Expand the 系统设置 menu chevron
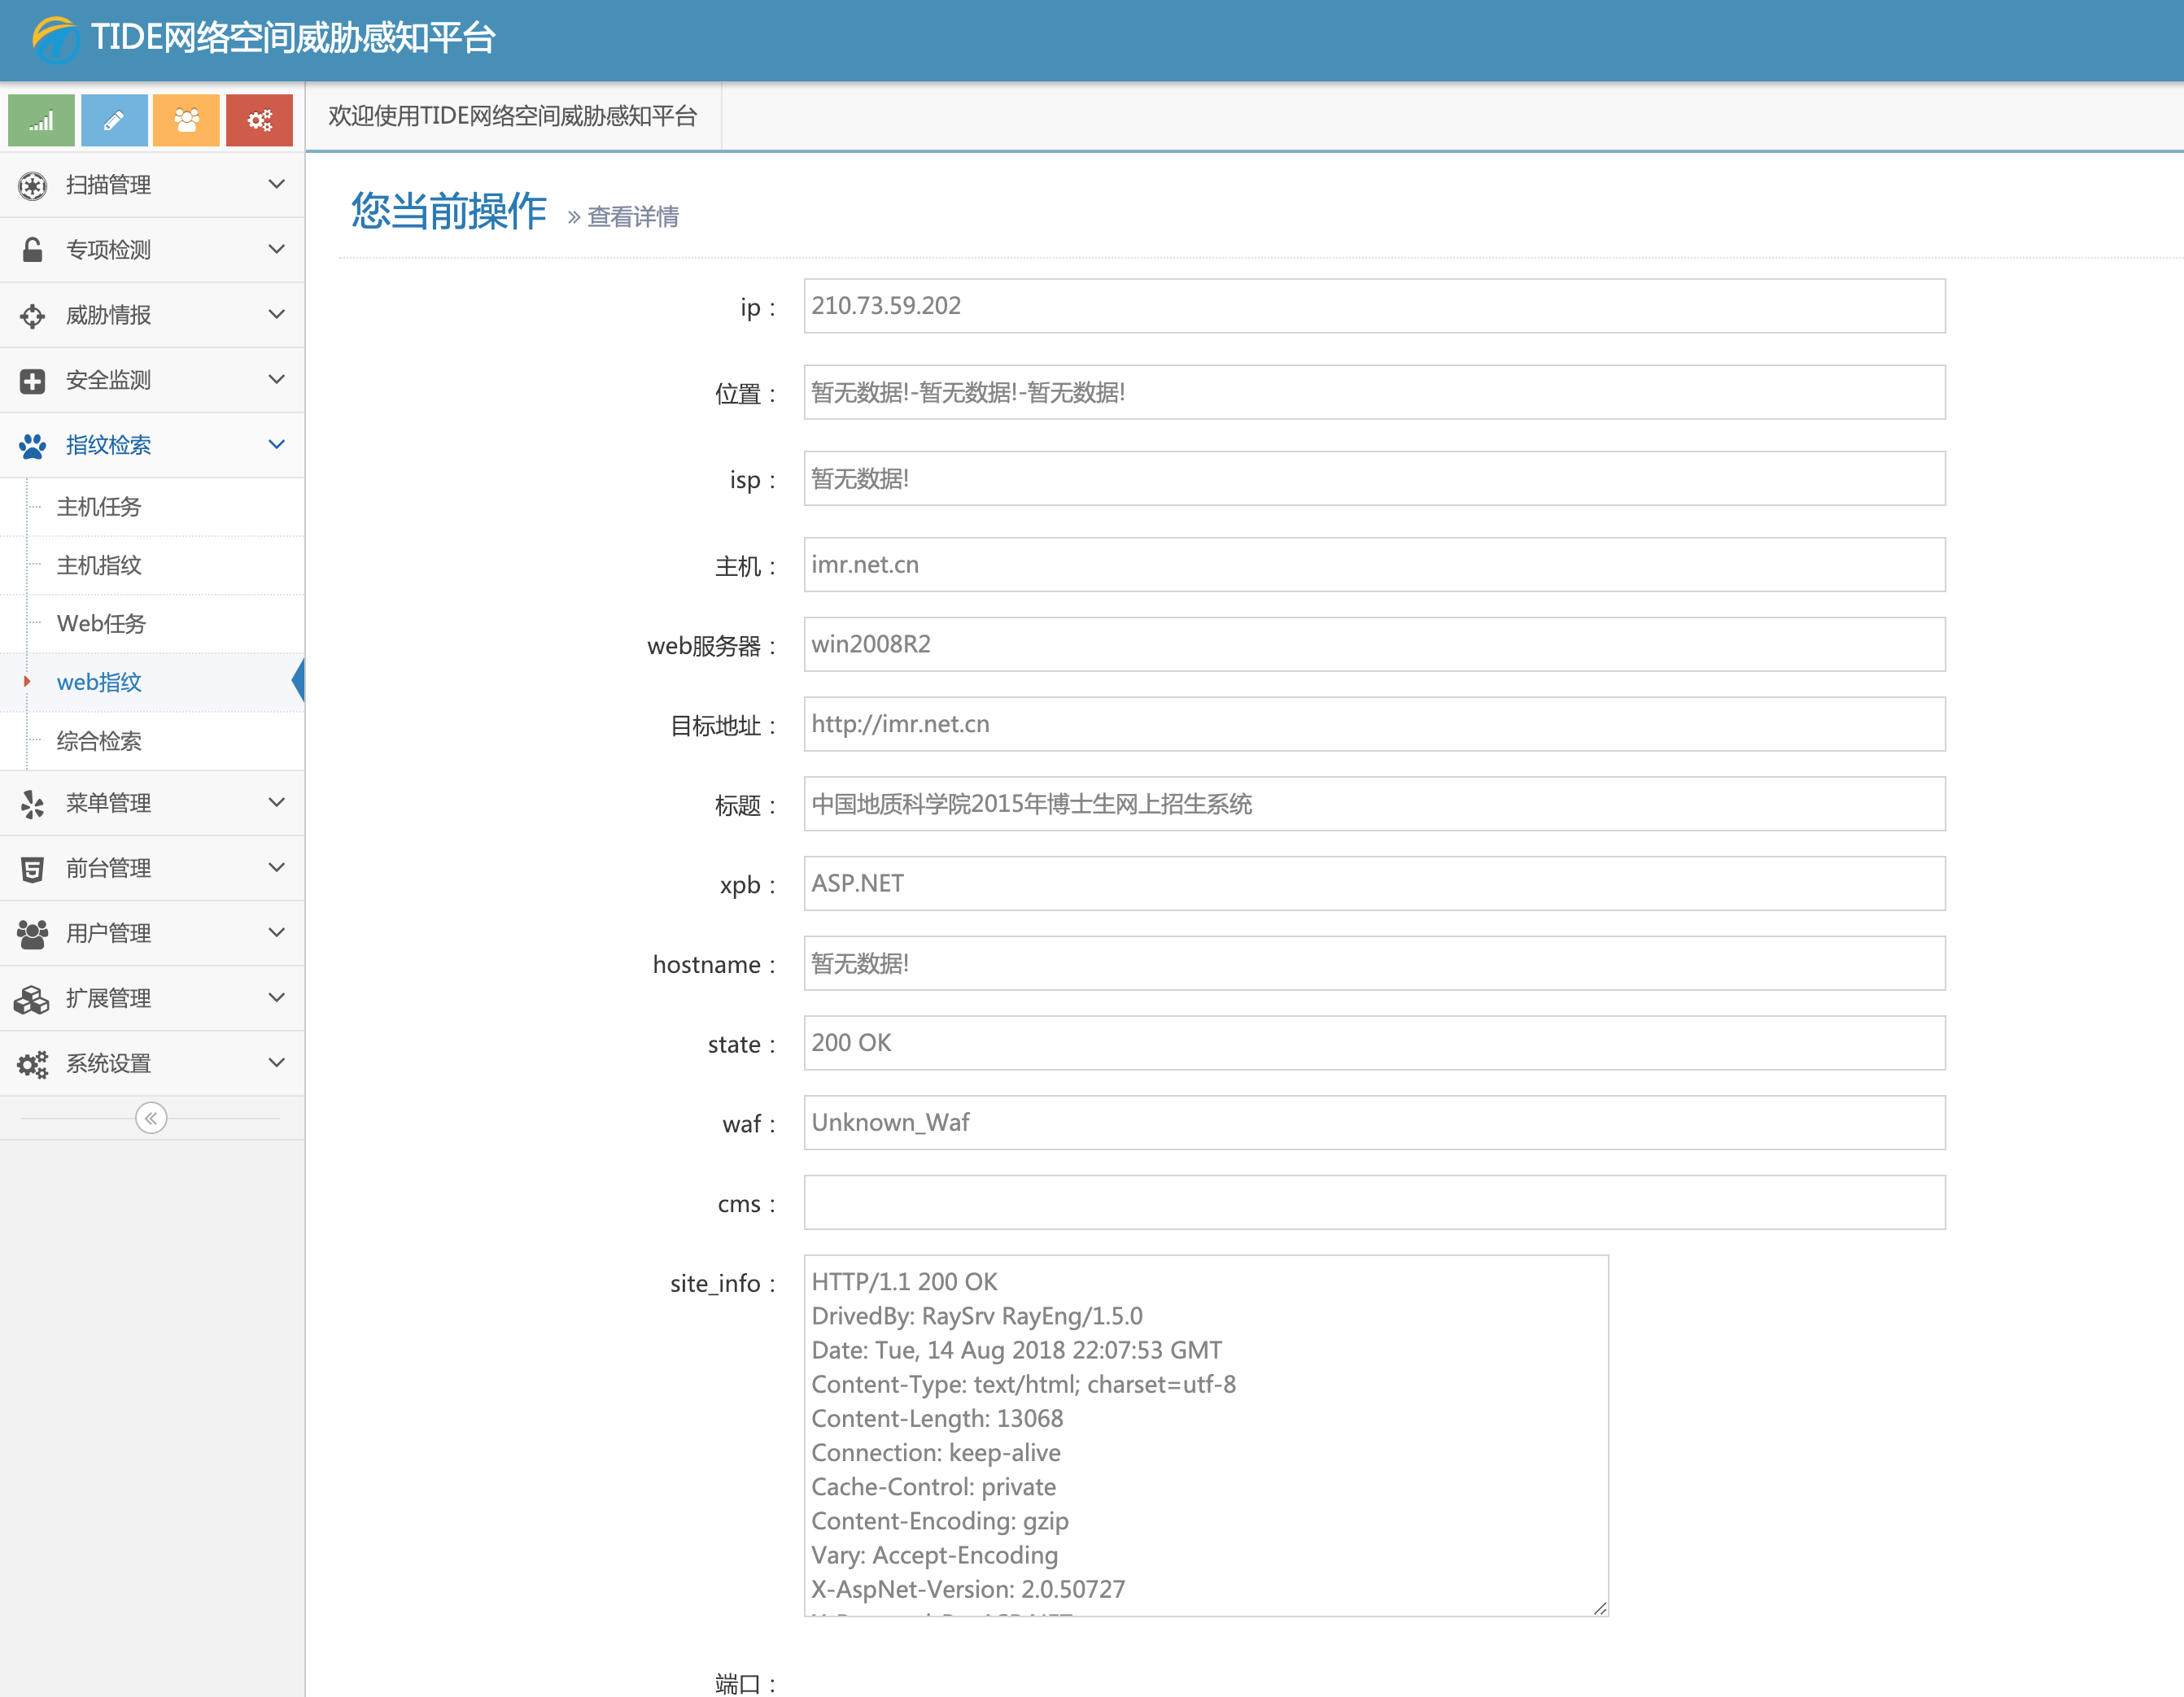2184x1697 pixels. [277, 1062]
